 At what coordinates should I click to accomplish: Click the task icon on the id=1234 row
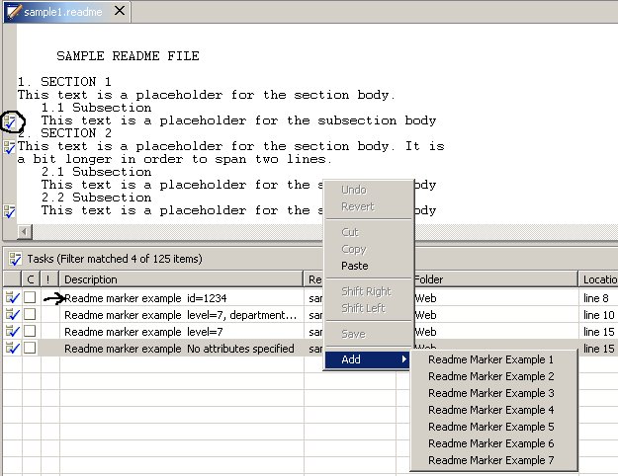pos(12,298)
